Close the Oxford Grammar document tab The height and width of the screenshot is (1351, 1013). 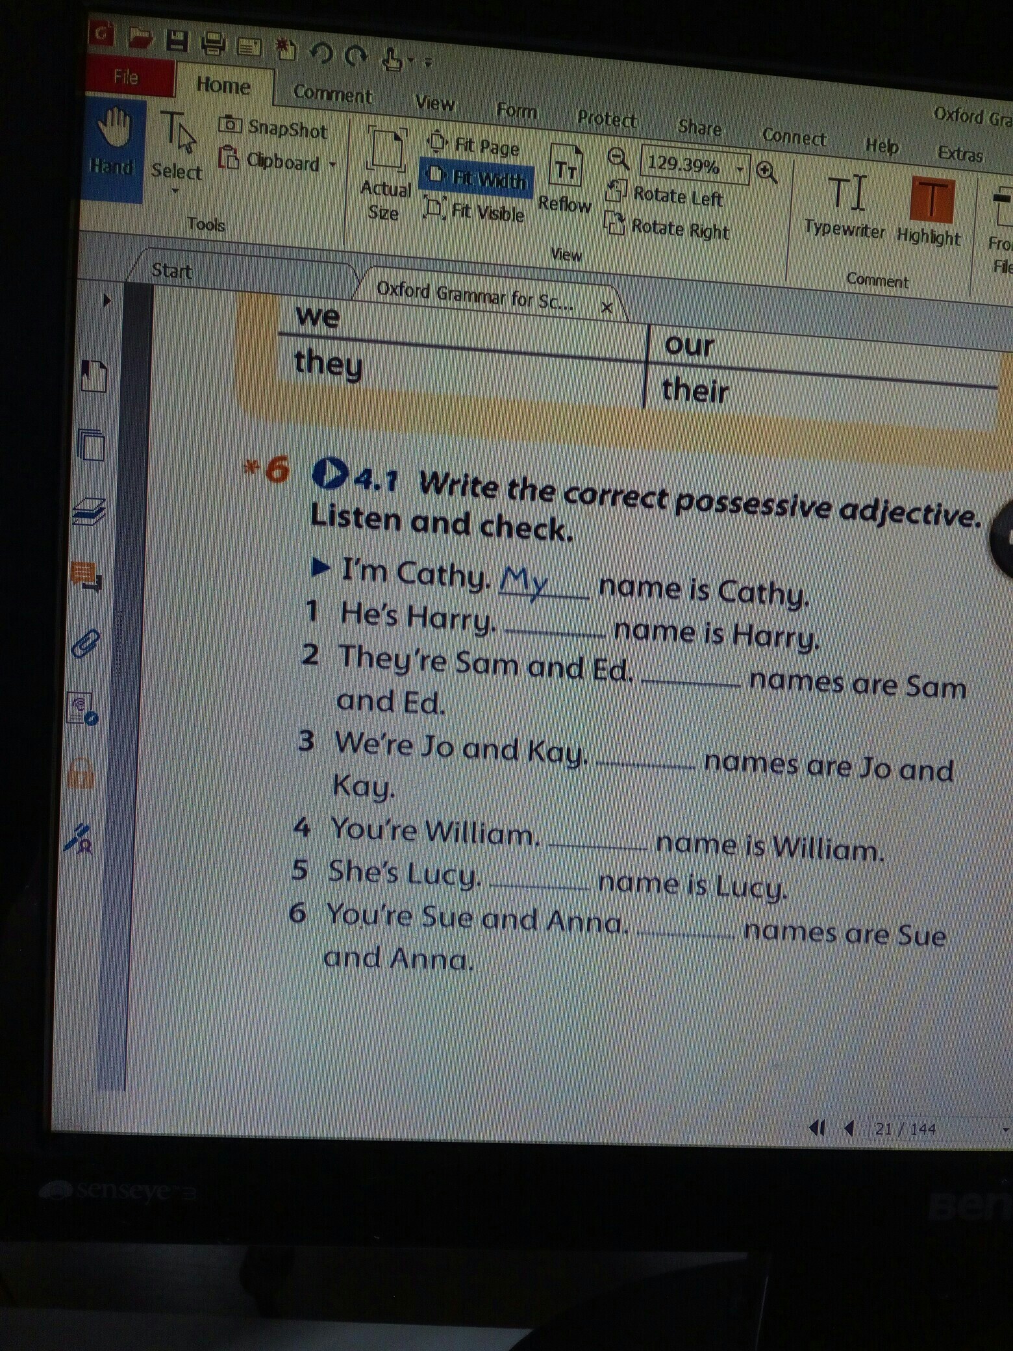coord(607,307)
